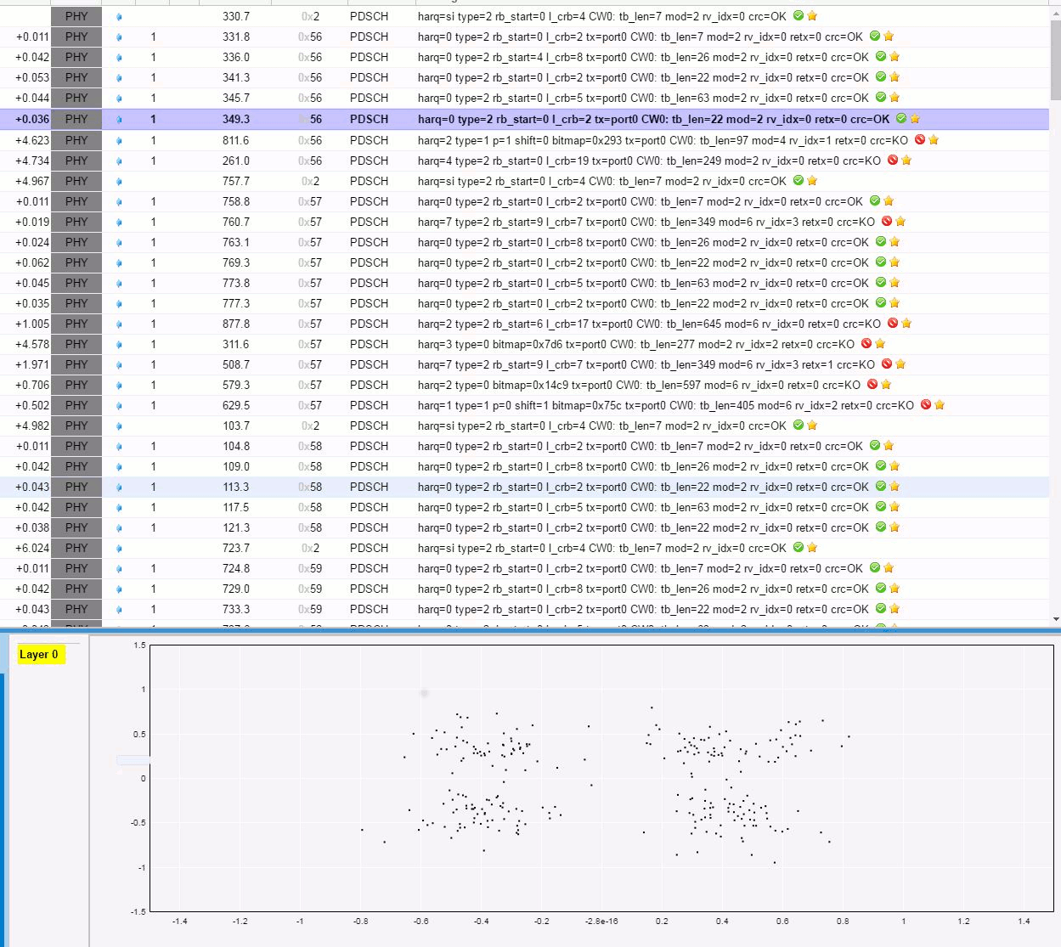Click the star icon on row 311.6
This screenshot has width=1061, height=947.
coord(880,344)
